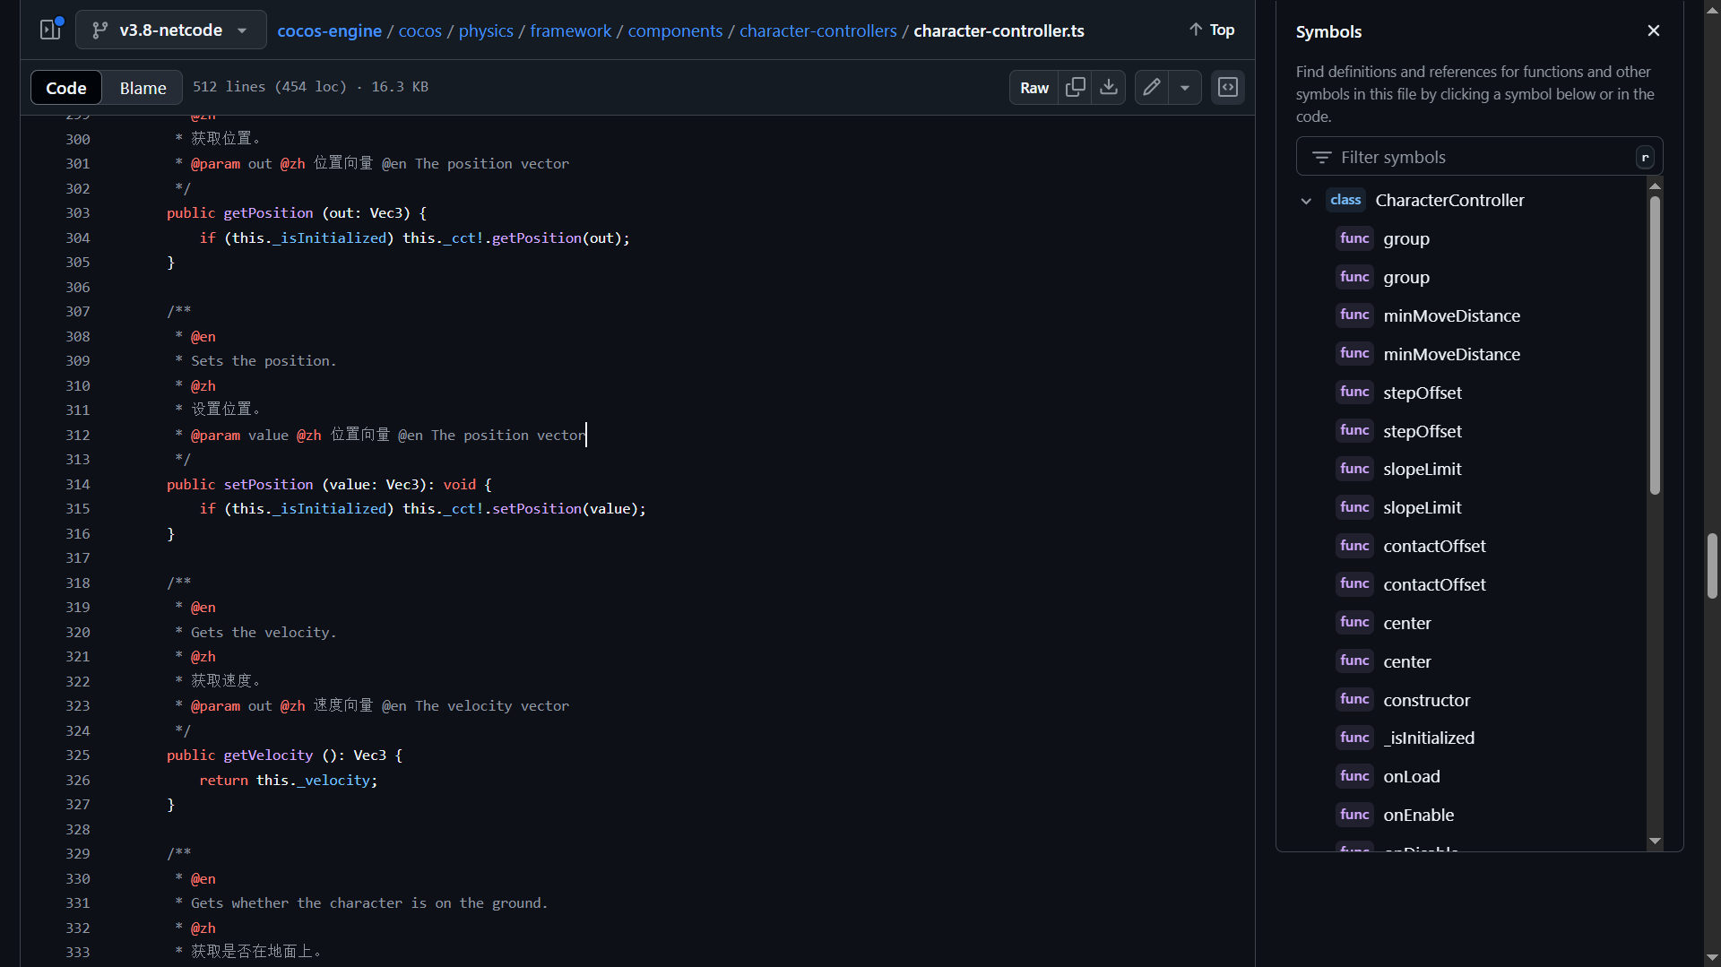Collapse the CharacterController class symbols

click(x=1306, y=201)
